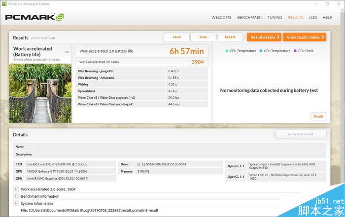This screenshot has height=217, width=345.
Task: Expand Work accelerated 2.0 score section
Action: pos(16,189)
